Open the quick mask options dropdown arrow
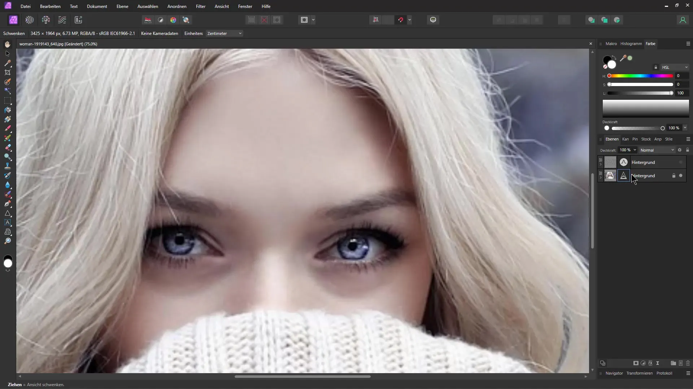This screenshot has height=389, width=693. [x=313, y=20]
